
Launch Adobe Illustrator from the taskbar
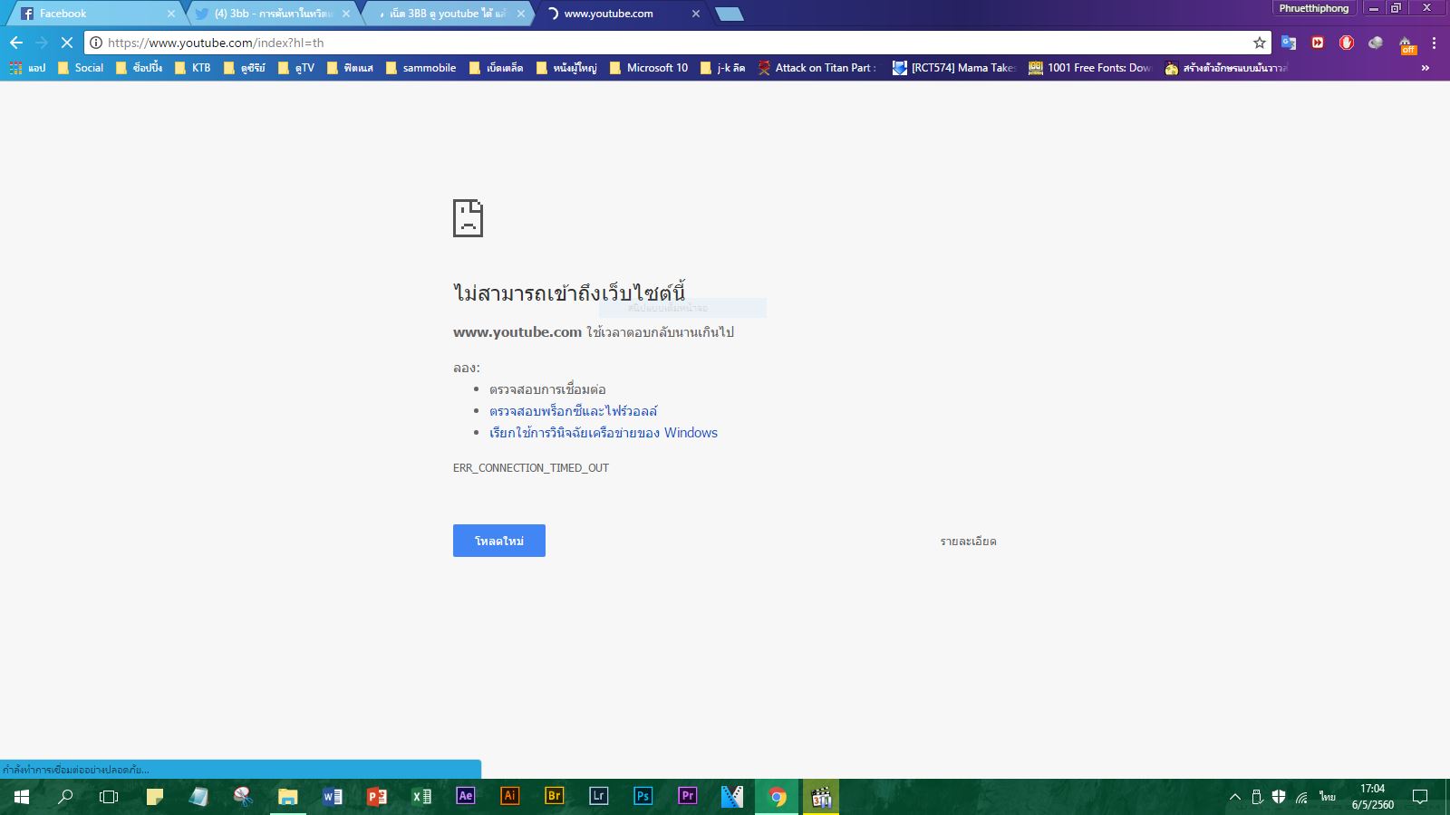510,796
